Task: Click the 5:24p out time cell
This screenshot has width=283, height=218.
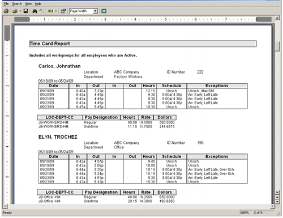Action: tap(99, 174)
